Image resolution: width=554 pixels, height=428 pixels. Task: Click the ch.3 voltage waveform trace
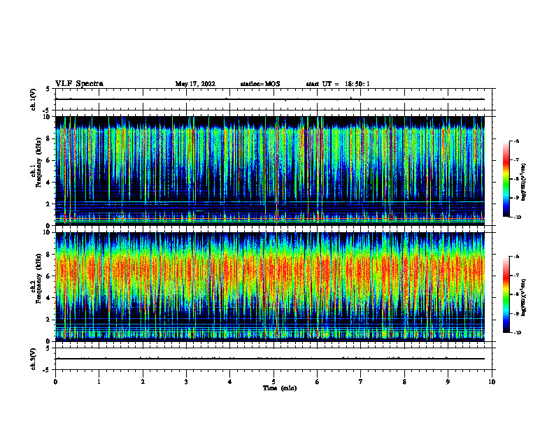(270, 359)
